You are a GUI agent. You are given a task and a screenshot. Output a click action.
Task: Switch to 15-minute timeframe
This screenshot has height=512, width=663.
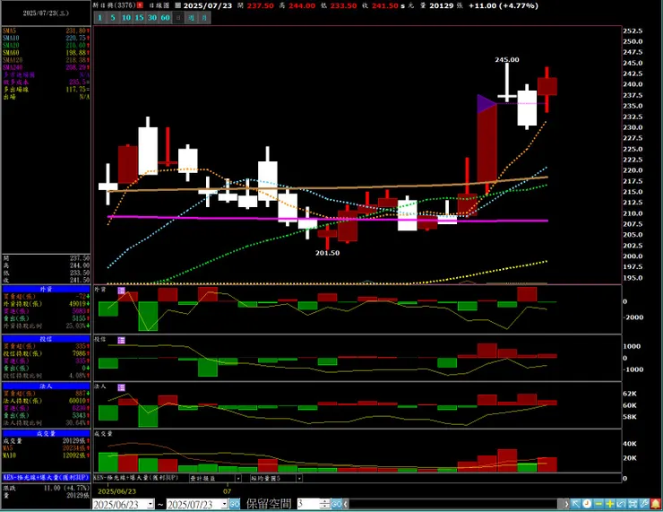click(139, 18)
